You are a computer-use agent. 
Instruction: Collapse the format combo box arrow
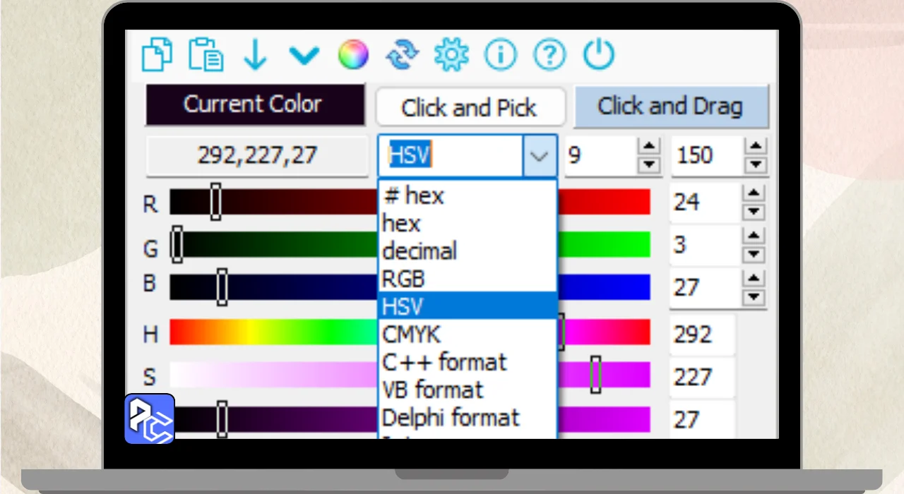coord(540,156)
